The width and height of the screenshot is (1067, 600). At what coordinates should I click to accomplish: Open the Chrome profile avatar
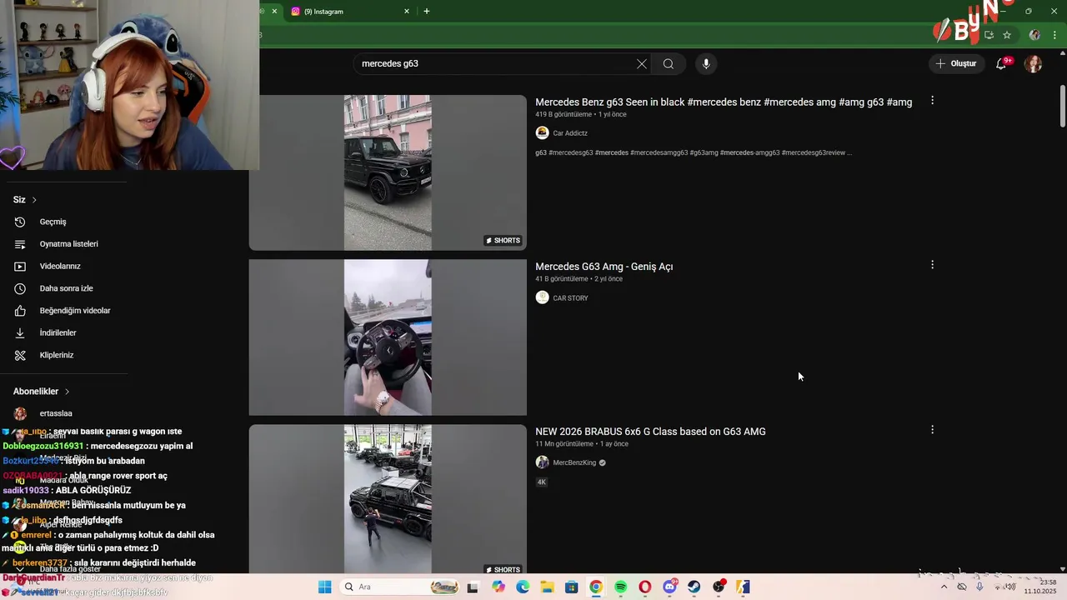[1034, 35]
